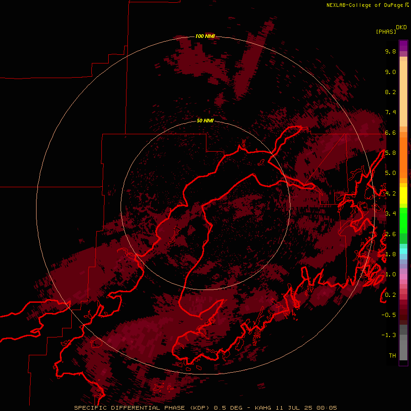Click the 50 NMI range ring label
Viewport: 411px width, 411px height.
click(205, 121)
